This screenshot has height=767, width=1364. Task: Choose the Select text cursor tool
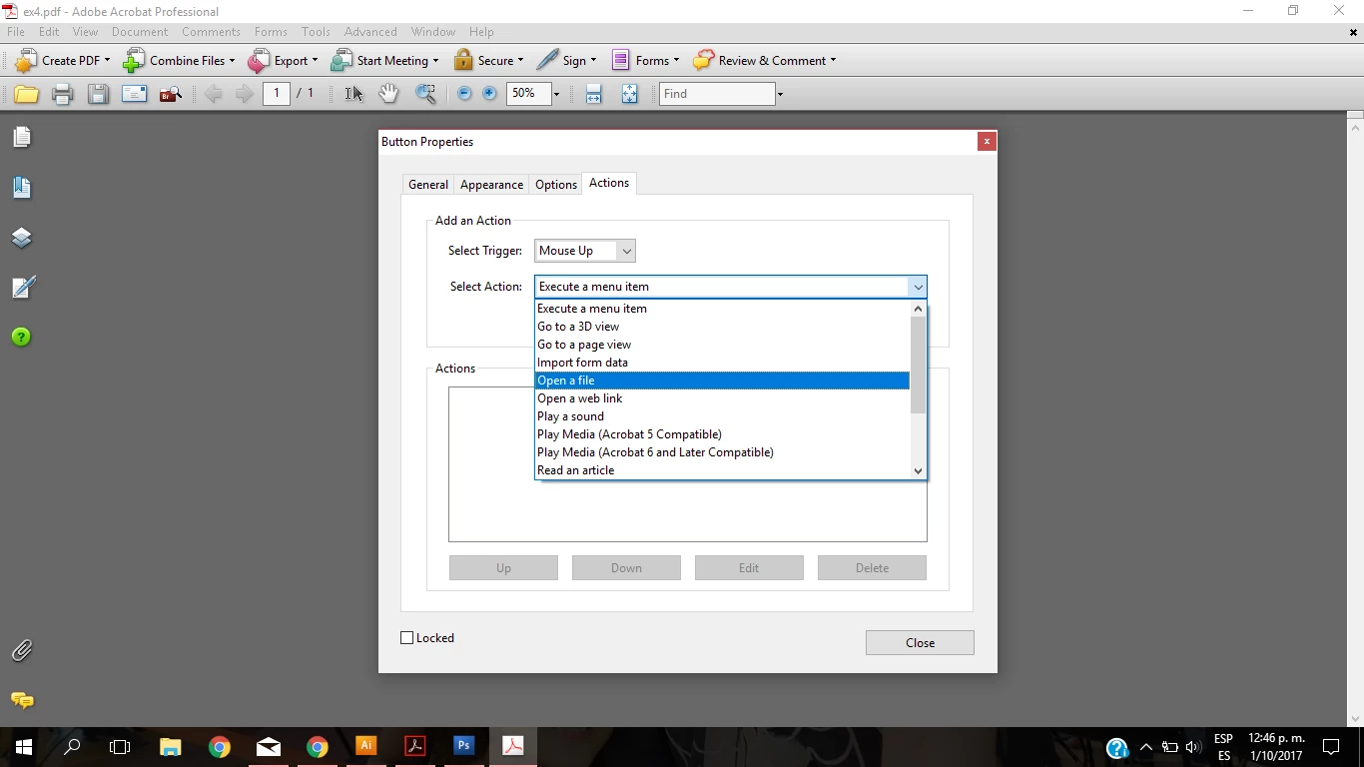[353, 94]
